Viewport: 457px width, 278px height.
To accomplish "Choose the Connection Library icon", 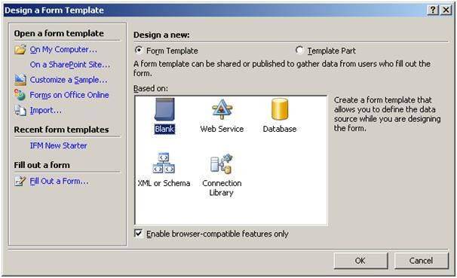I will pos(222,163).
